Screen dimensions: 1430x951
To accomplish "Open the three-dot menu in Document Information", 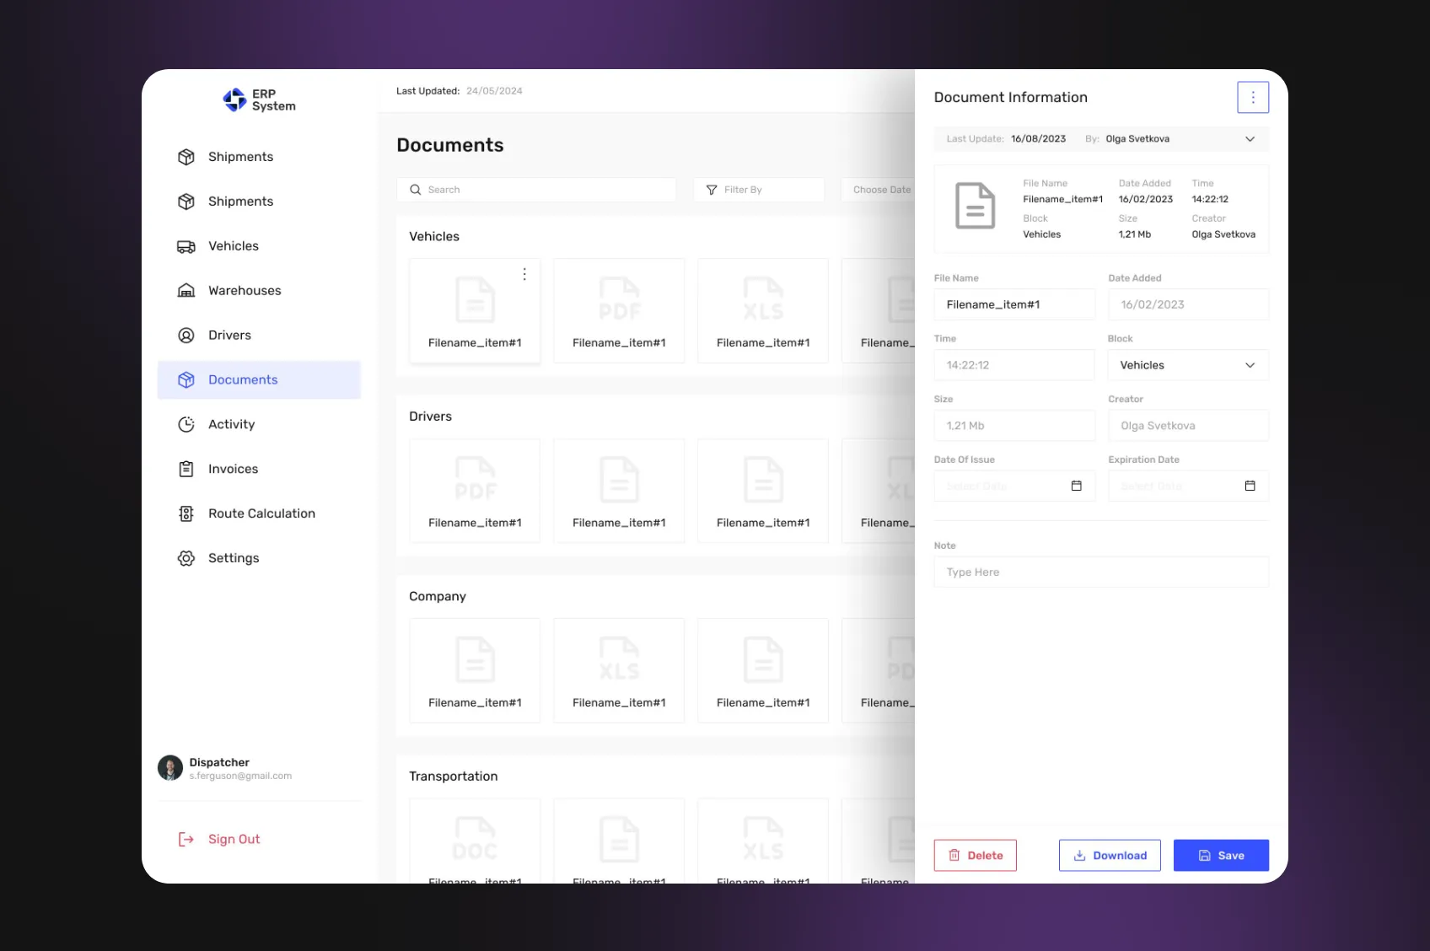I will tap(1252, 98).
